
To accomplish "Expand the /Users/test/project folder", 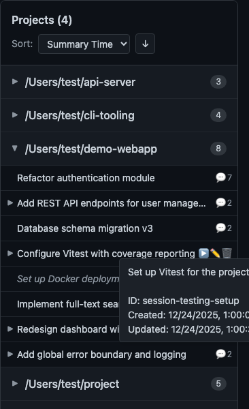I will coord(15,383).
